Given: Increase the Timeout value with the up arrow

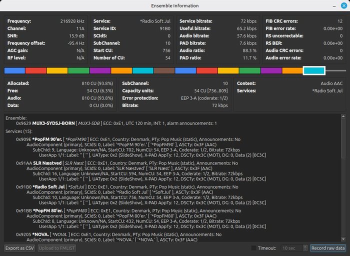Looking at the screenshot, I should pos(304,246).
